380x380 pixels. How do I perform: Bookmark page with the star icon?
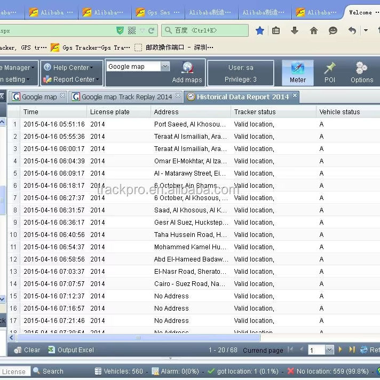[260, 31]
